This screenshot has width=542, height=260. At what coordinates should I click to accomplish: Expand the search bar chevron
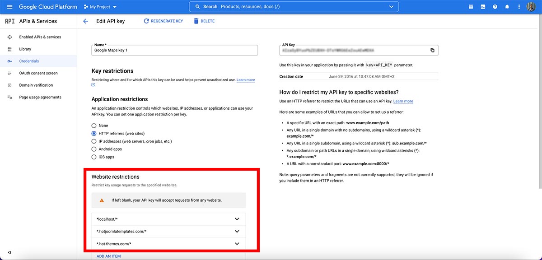(x=391, y=7)
